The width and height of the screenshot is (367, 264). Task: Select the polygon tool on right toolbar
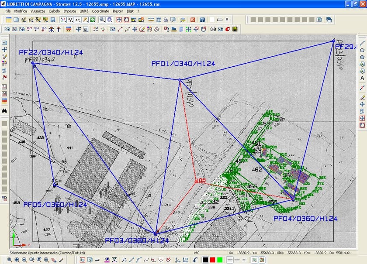coord(362,51)
